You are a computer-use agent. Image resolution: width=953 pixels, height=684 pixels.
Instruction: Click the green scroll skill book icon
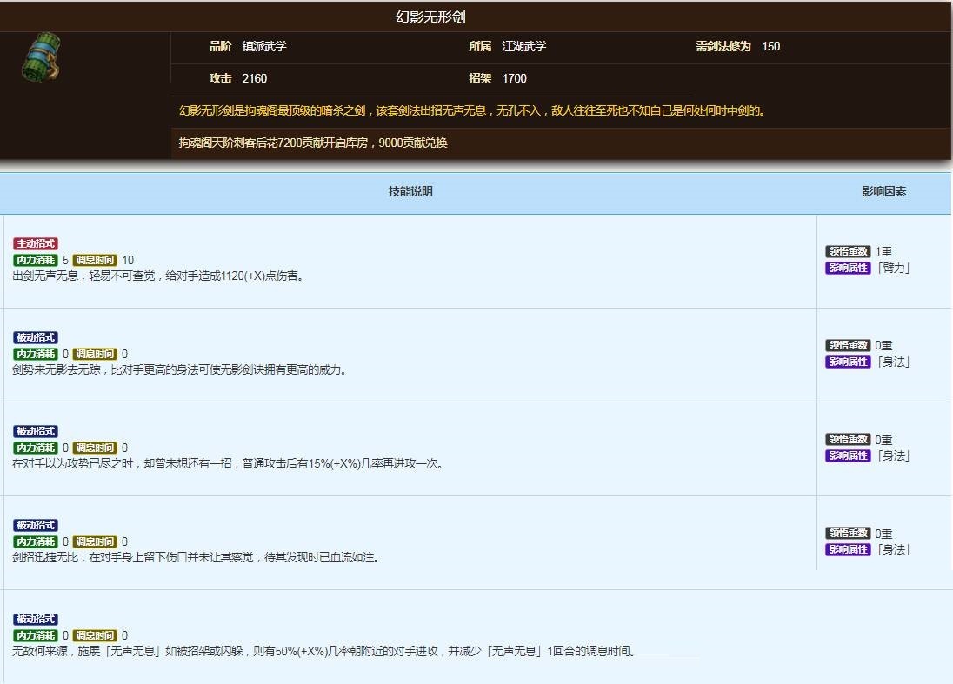click(x=41, y=57)
